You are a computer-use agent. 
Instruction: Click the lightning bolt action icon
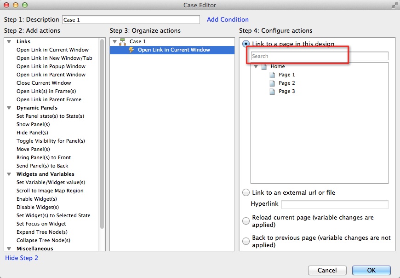click(x=131, y=50)
